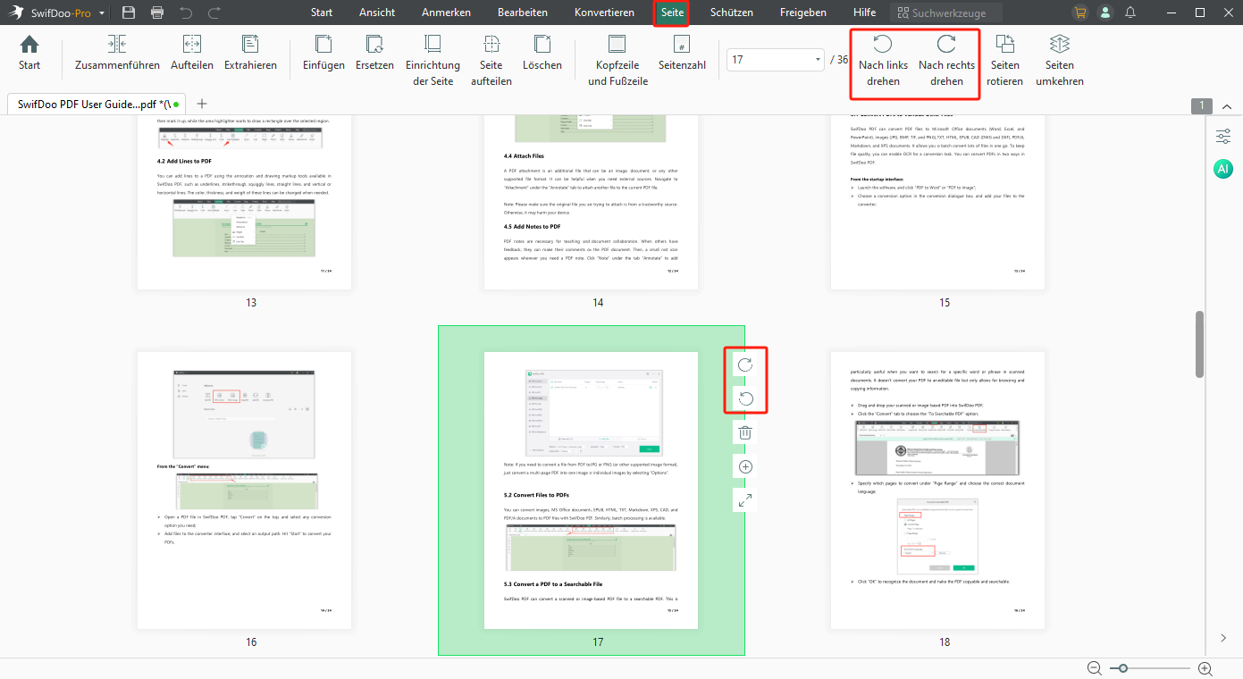
Task: Select page 15 thumbnail
Action: pyautogui.click(x=937, y=203)
